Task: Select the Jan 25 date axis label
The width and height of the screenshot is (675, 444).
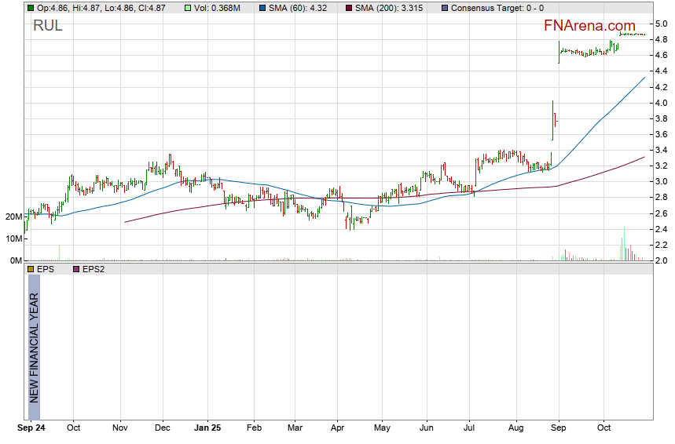Action: click(x=208, y=428)
